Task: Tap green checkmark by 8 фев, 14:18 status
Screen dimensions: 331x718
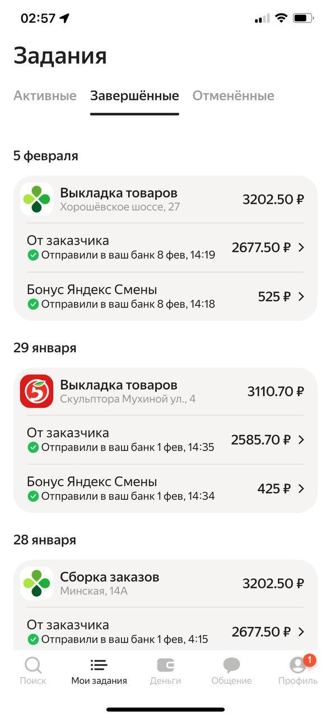Action: pyautogui.click(x=33, y=304)
